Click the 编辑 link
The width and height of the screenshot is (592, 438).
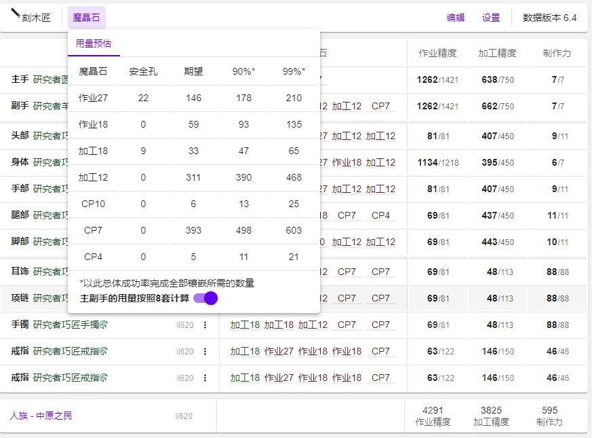[456, 18]
